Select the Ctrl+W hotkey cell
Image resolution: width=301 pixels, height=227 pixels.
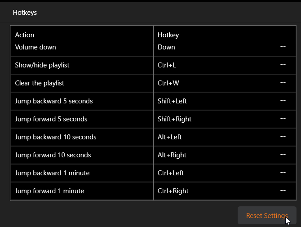tap(168, 83)
